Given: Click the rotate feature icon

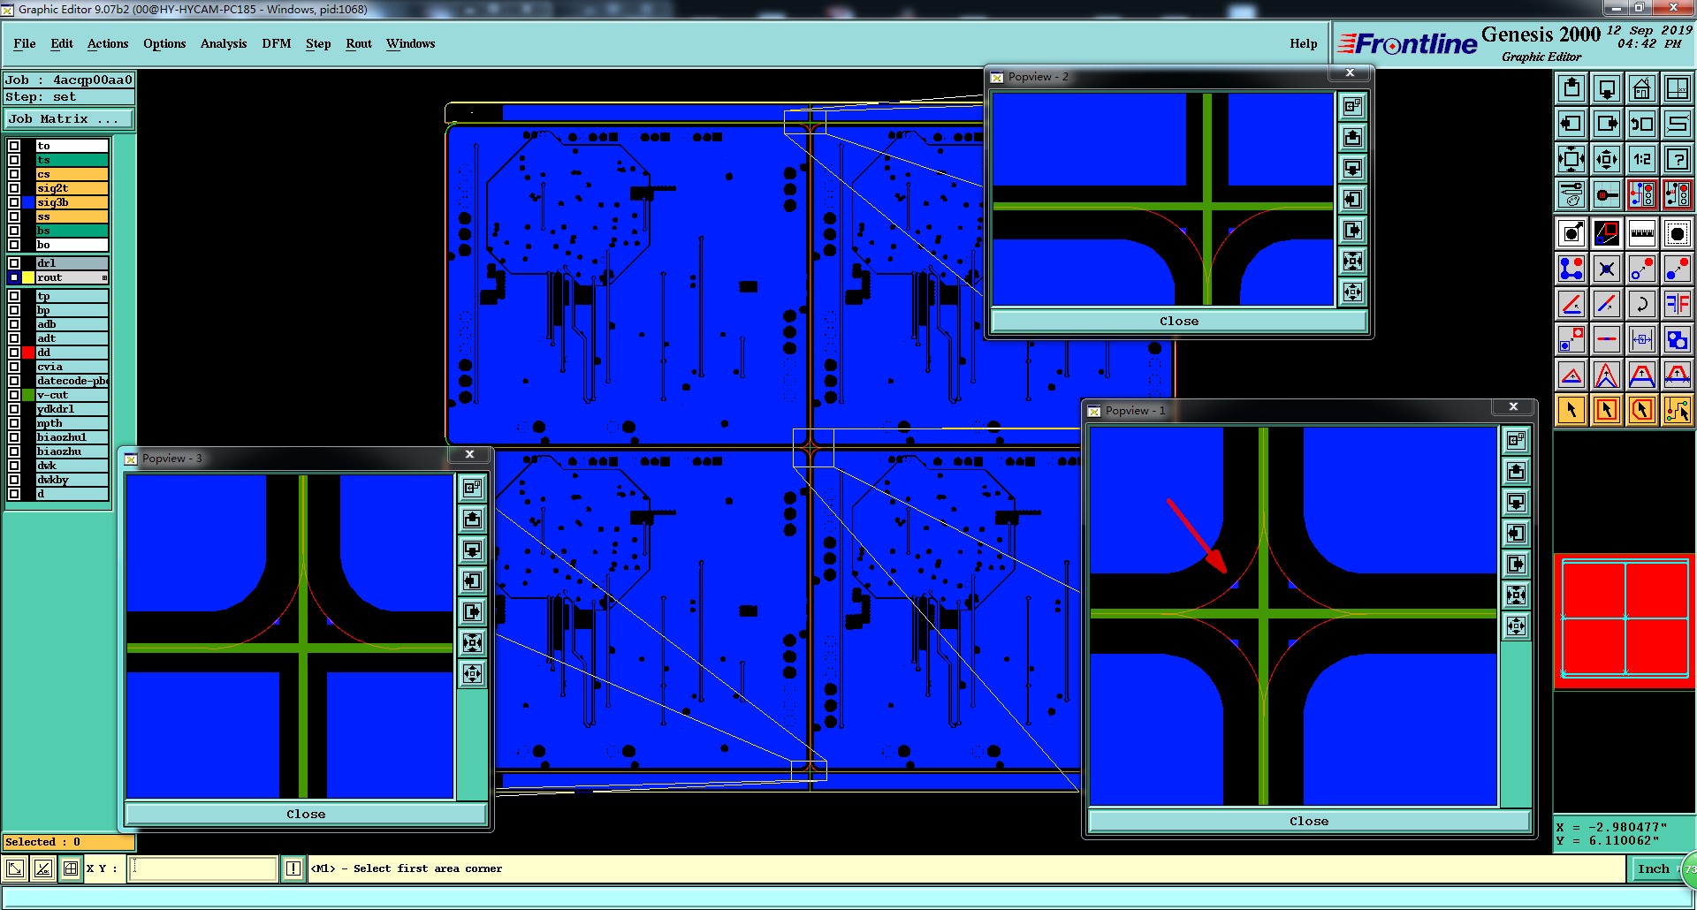Looking at the screenshot, I should pyautogui.click(x=1641, y=304).
